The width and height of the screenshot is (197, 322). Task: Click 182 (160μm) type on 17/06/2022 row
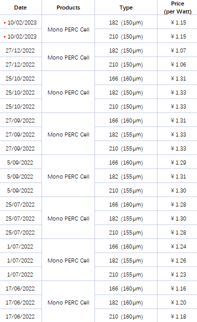click(x=126, y=302)
